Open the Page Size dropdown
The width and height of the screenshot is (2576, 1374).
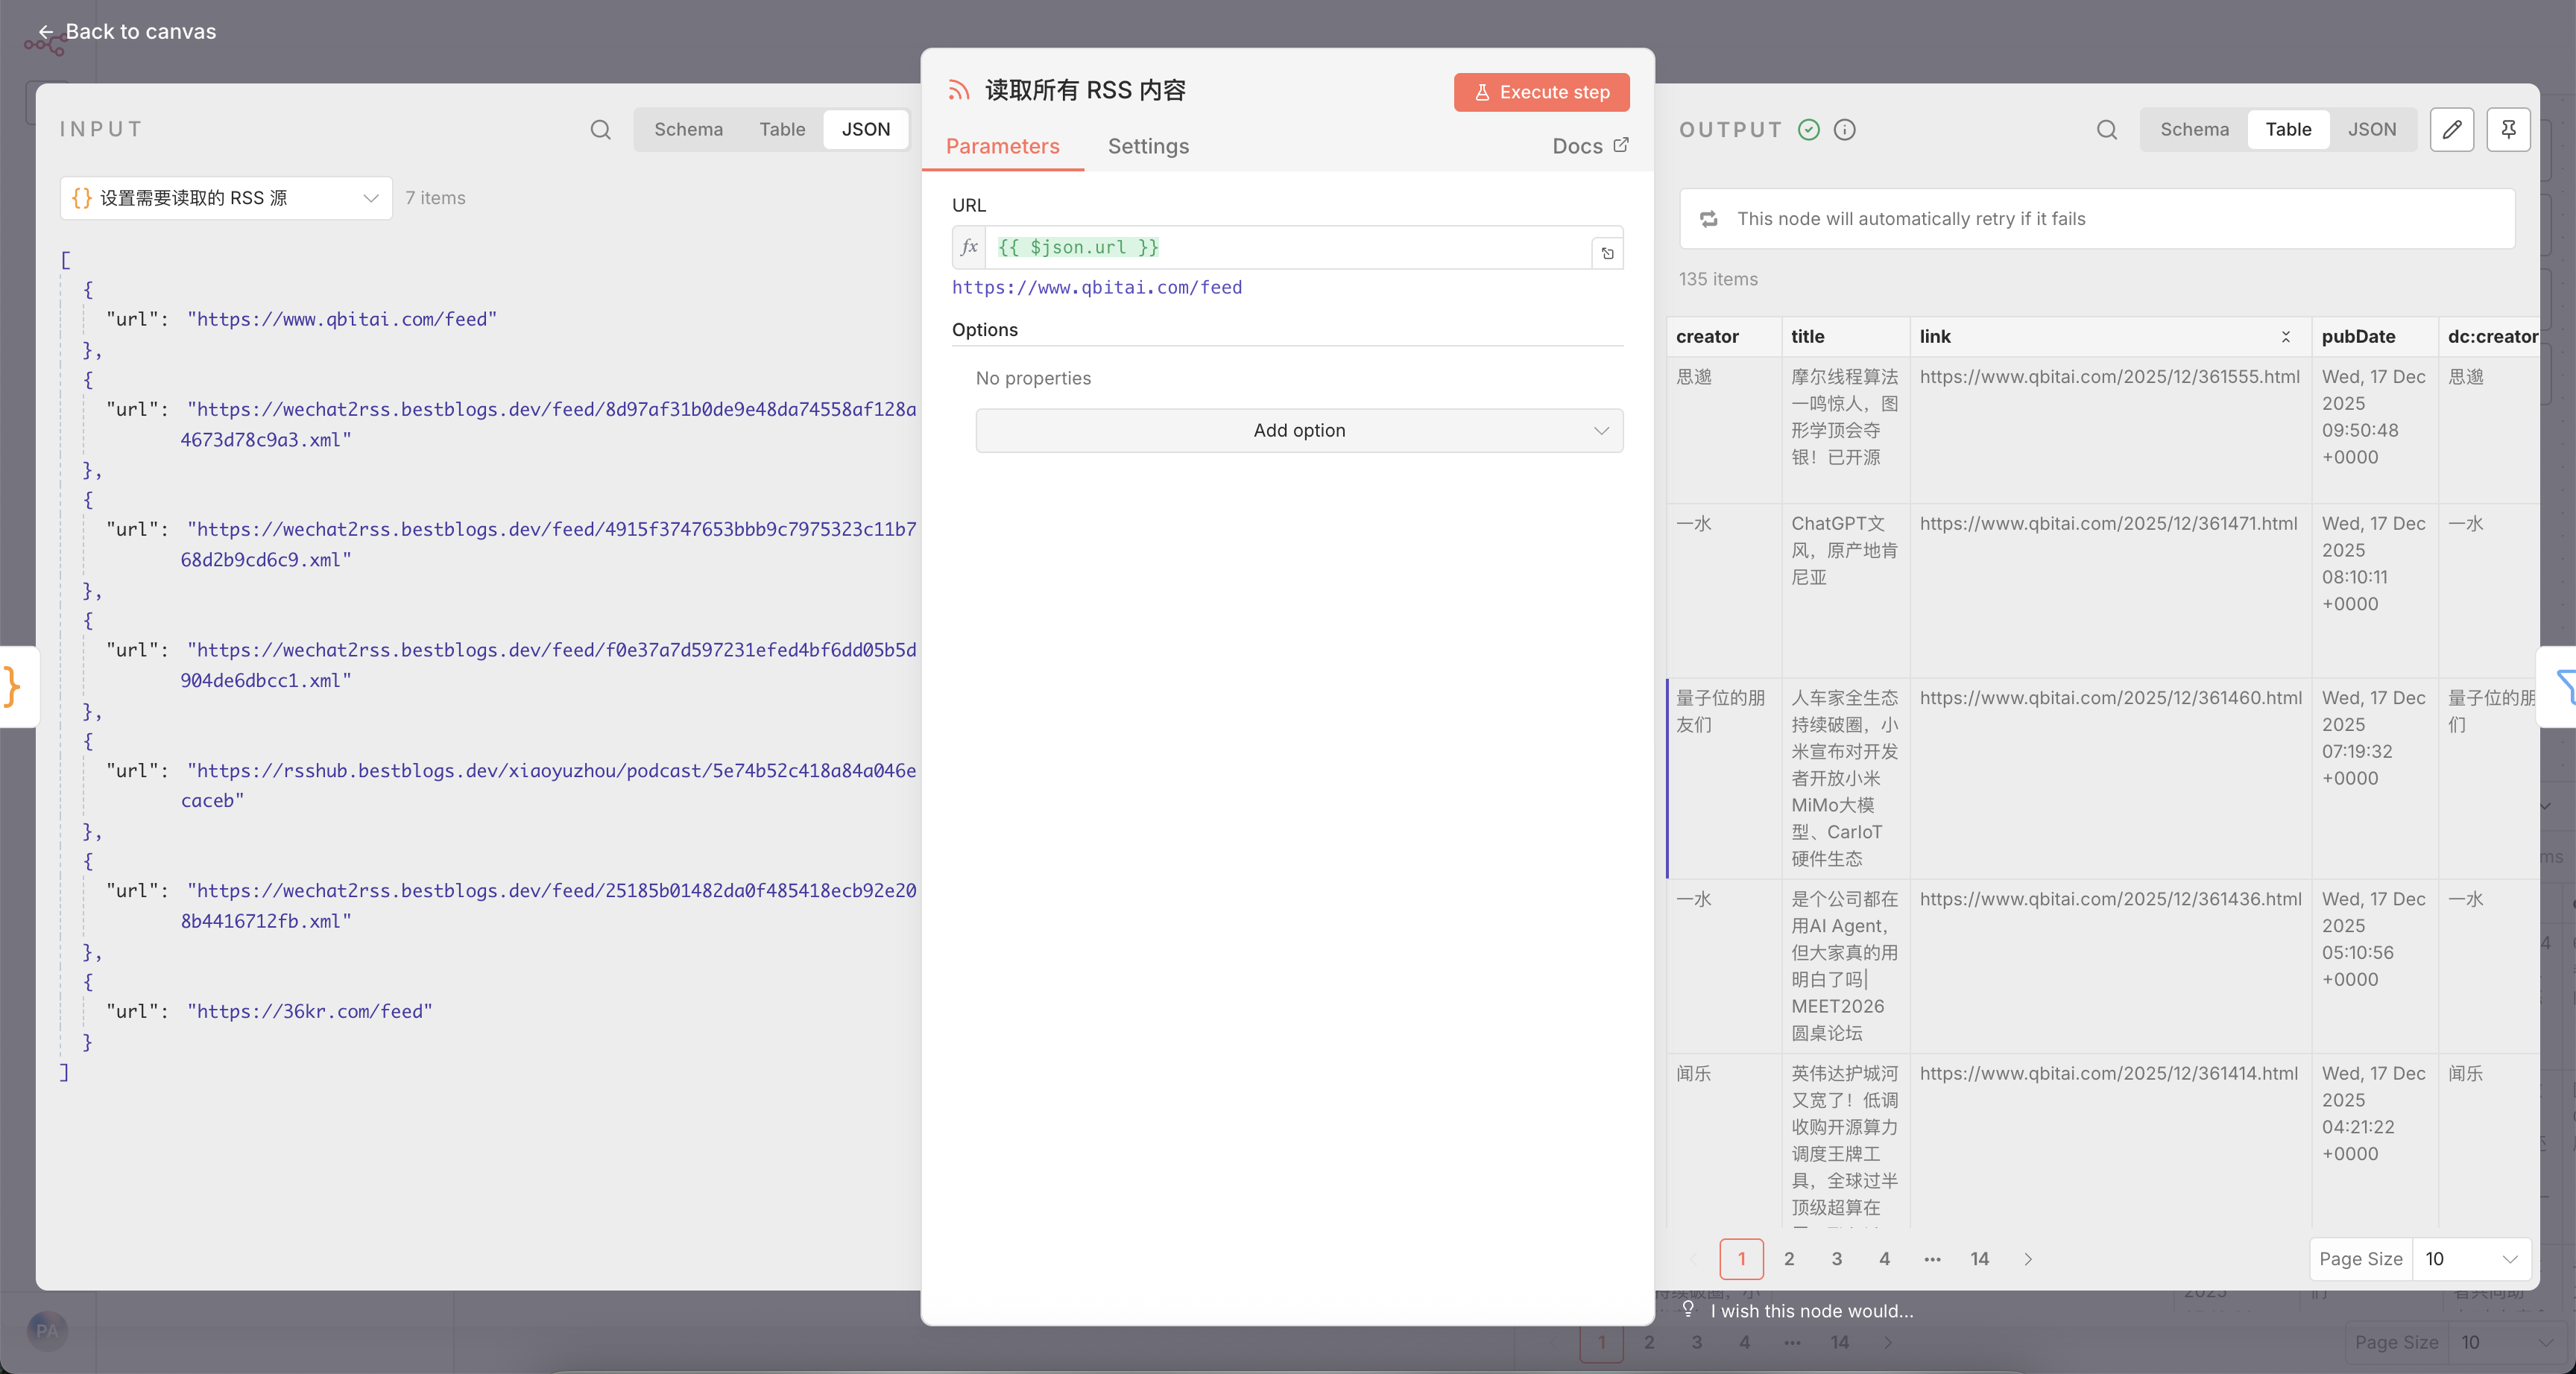point(2470,1258)
